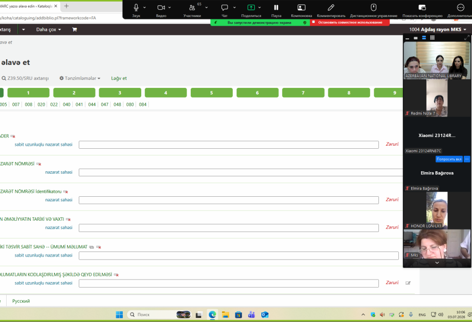Open audio options arrow next to Звук
Image resolution: width=472 pixels, height=322 pixels.
(145, 8)
